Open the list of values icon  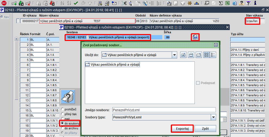click(169, 3)
